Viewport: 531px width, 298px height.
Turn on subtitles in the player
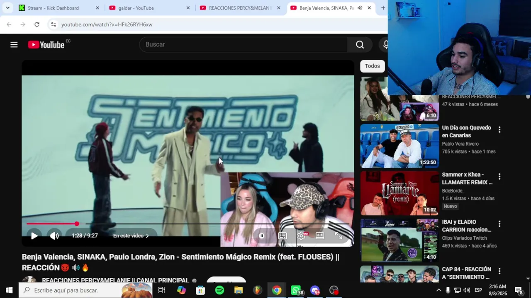tap(282, 236)
